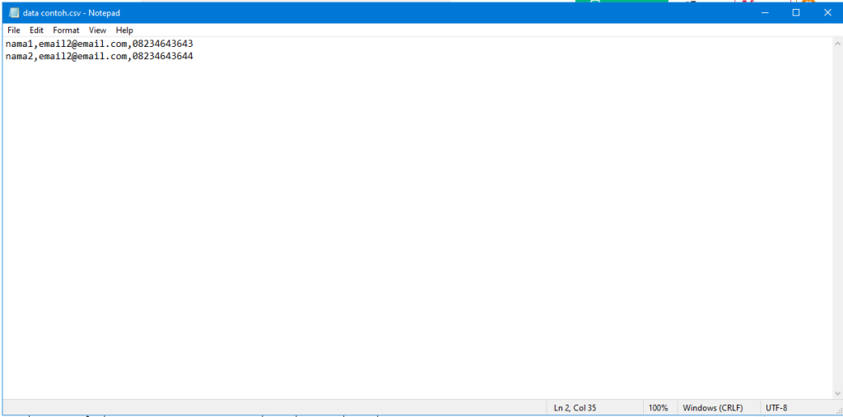Open the File menu
843x417 pixels.
[14, 30]
